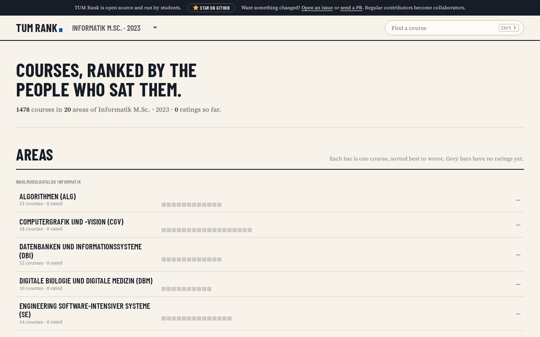Focus the Find a course search field
This screenshot has width=540, height=337.
pyautogui.click(x=454, y=28)
